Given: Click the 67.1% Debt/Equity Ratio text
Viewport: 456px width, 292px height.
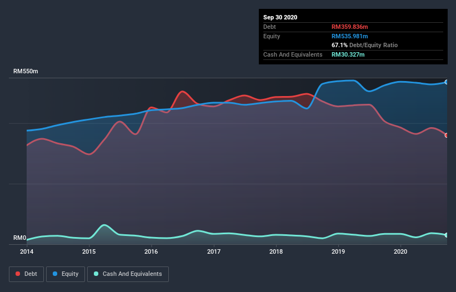Looking at the screenshot, I should click(x=364, y=45).
